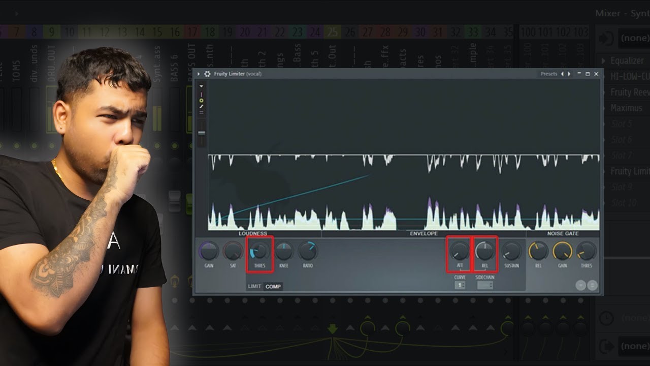Open the mixer output (none) selector at bottom
Screen dimensions: 650x366
tap(635, 346)
